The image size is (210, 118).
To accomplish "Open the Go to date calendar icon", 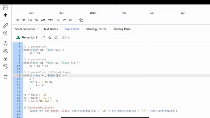I will (81, 20).
